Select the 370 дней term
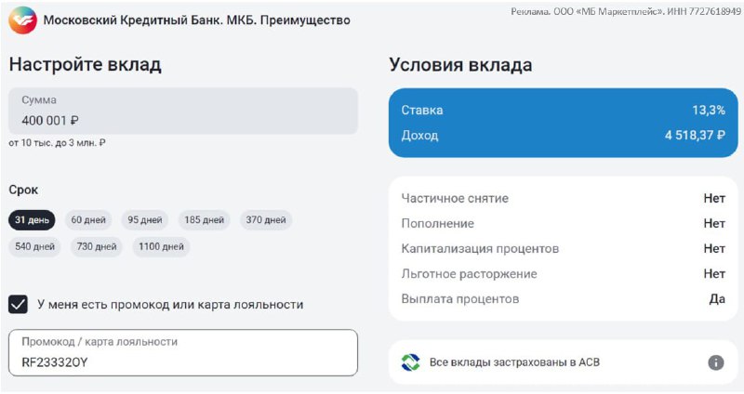The image size is (744, 394). (266, 220)
